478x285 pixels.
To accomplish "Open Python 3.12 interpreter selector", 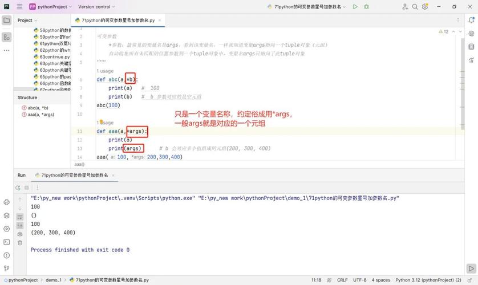I will (x=428, y=280).
